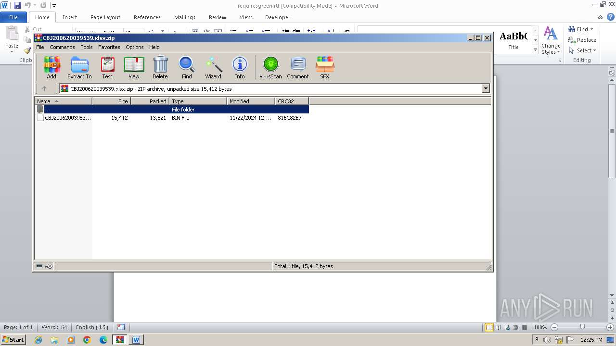The width and height of the screenshot is (616, 346).
Task: Switch to Word Developer tab
Action: (278, 17)
